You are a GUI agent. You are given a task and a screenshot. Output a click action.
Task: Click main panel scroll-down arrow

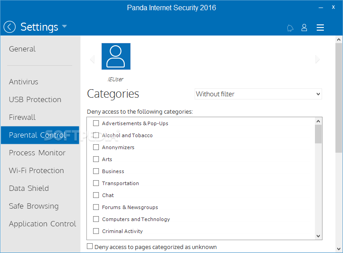pyautogui.click(x=339, y=249)
